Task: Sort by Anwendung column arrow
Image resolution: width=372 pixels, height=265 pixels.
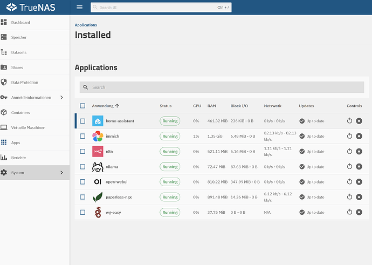Action: [x=117, y=106]
